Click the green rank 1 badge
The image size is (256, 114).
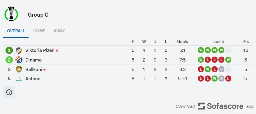pyautogui.click(x=9, y=50)
